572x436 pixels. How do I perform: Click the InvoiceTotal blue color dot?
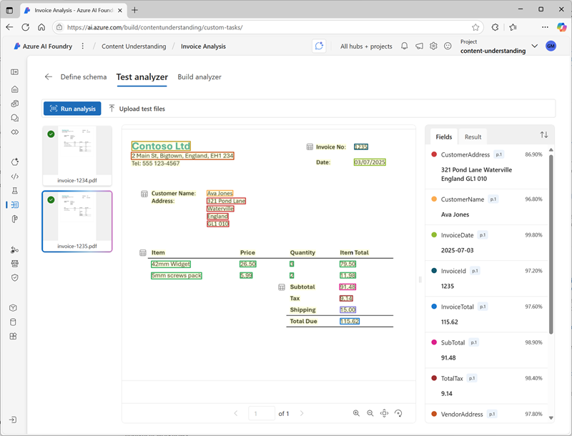pyautogui.click(x=434, y=307)
